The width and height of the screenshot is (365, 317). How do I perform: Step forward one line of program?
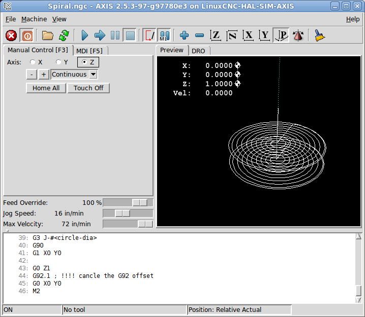pos(100,36)
